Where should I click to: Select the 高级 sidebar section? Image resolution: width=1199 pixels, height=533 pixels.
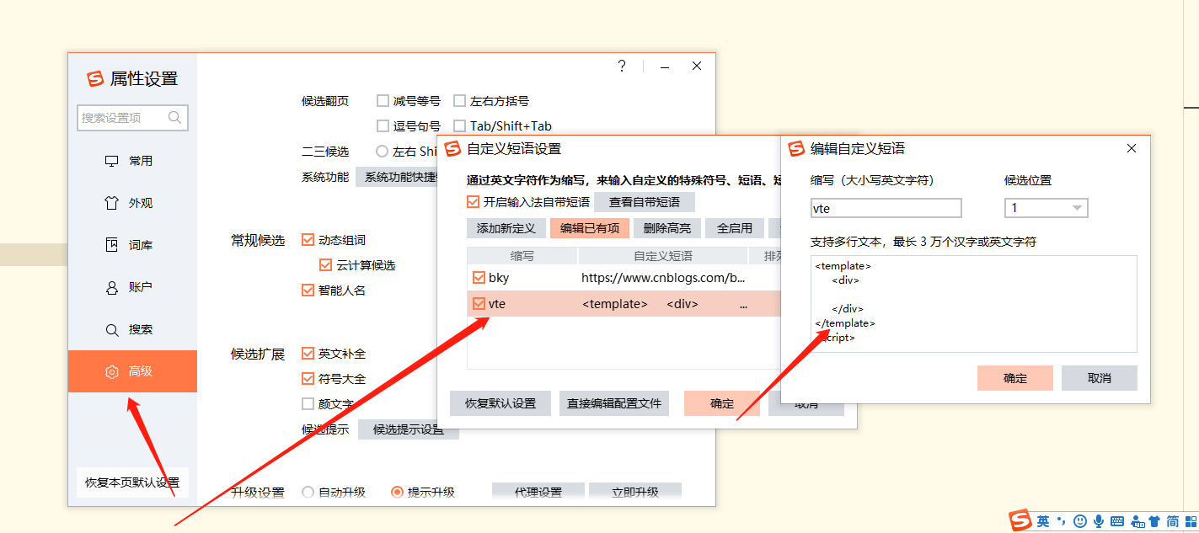tap(132, 371)
